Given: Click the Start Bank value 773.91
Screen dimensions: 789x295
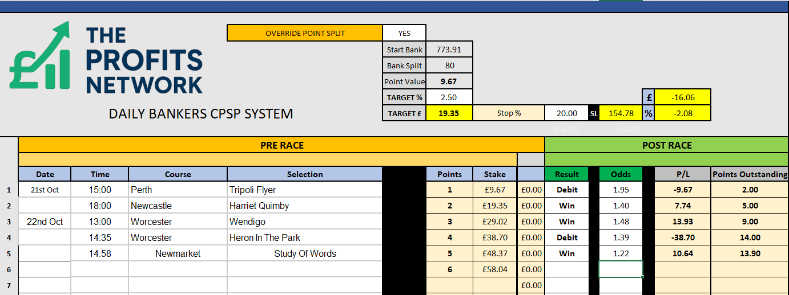Looking at the screenshot, I should tap(449, 50).
